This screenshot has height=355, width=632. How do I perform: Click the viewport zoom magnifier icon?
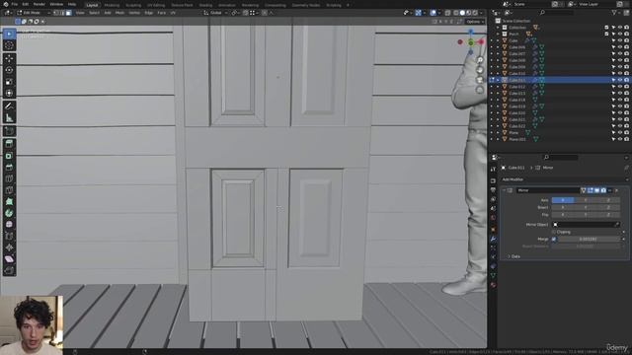[480, 60]
